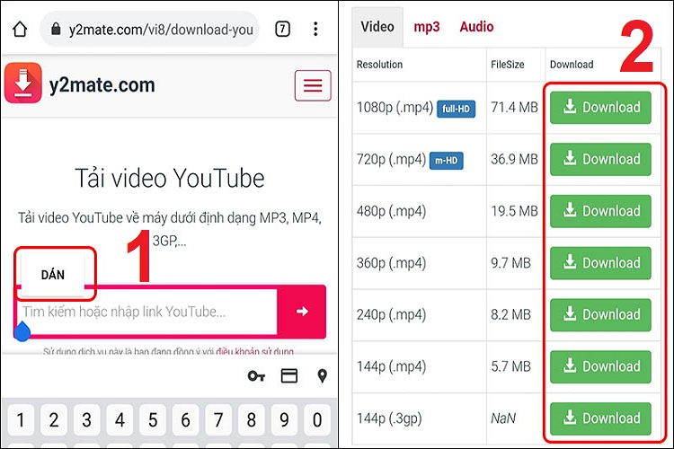Tap the browser home icon

point(20,30)
